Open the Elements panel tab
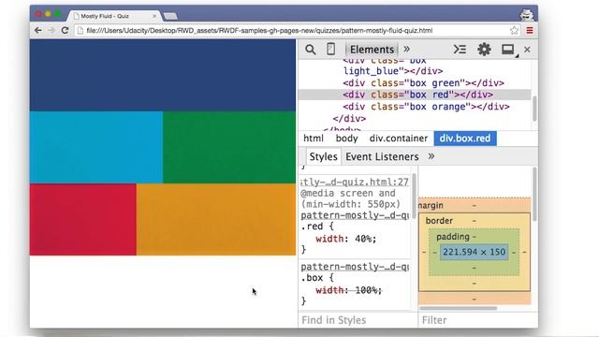 (x=372, y=50)
